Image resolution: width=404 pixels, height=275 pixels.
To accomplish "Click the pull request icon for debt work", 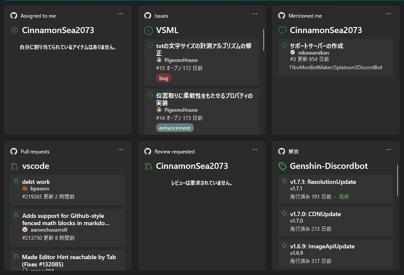I will pos(16,181).
